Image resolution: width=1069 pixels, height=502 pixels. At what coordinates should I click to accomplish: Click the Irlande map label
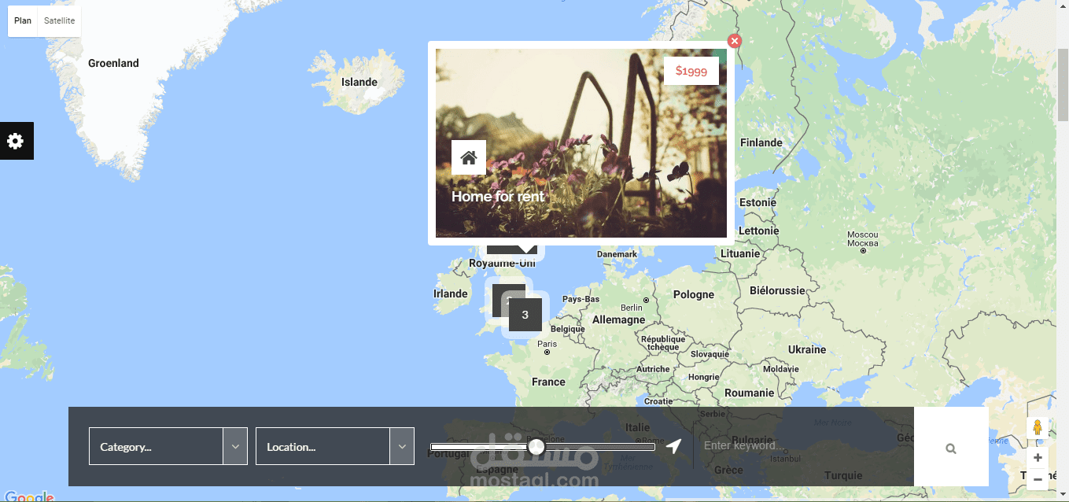coord(451,293)
